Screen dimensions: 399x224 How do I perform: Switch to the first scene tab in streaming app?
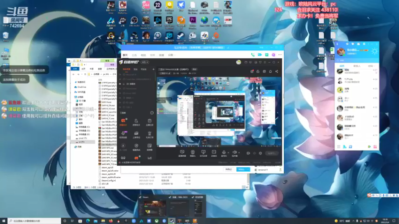pyautogui.click(x=127, y=69)
